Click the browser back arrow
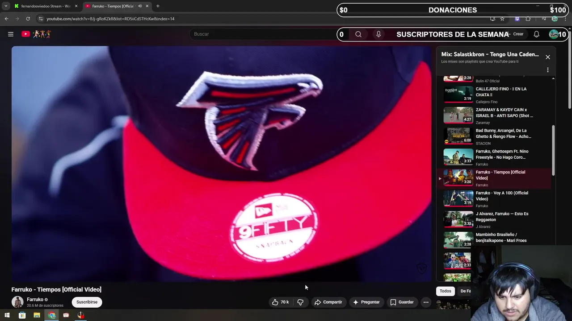 [x=6, y=19]
